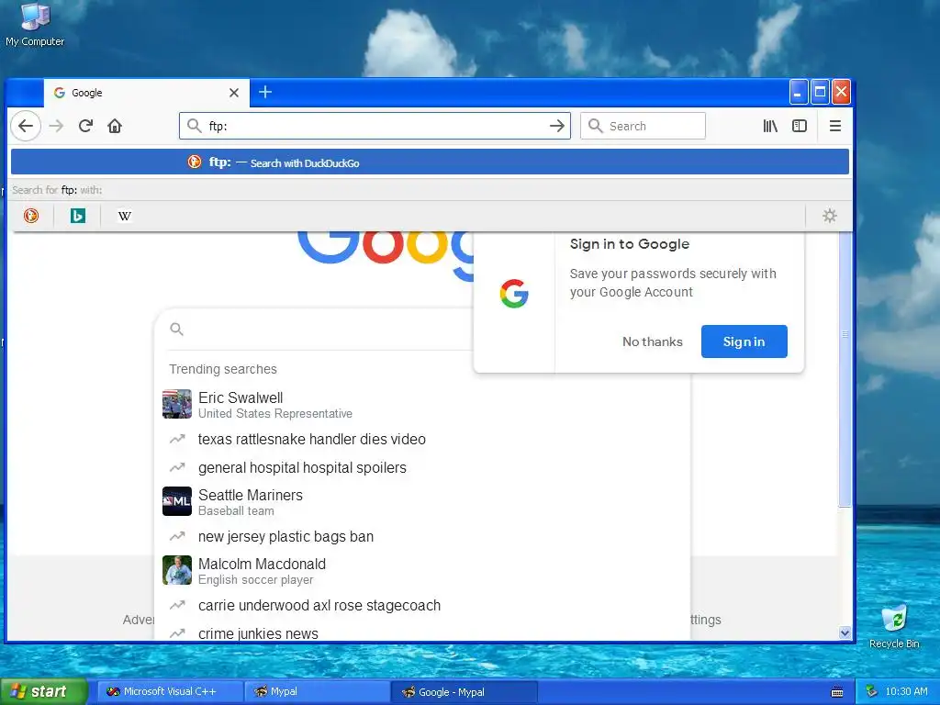Click the Recycle Bin desktop icon
The width and height of the screenshot is (940, 705).
pos(894,627)
